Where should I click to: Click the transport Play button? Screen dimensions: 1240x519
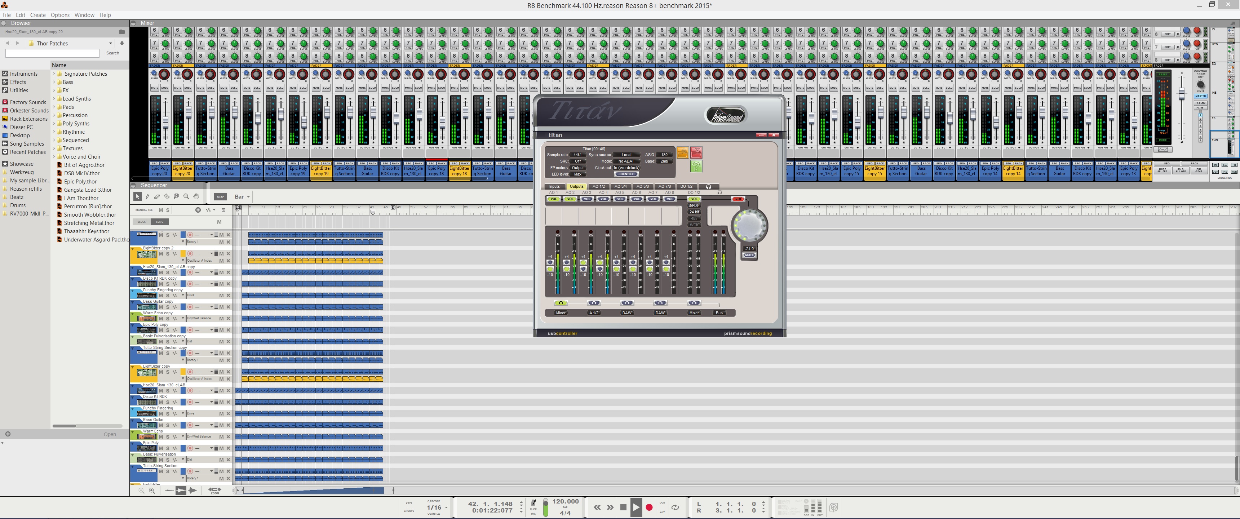(x=636, y=507)
